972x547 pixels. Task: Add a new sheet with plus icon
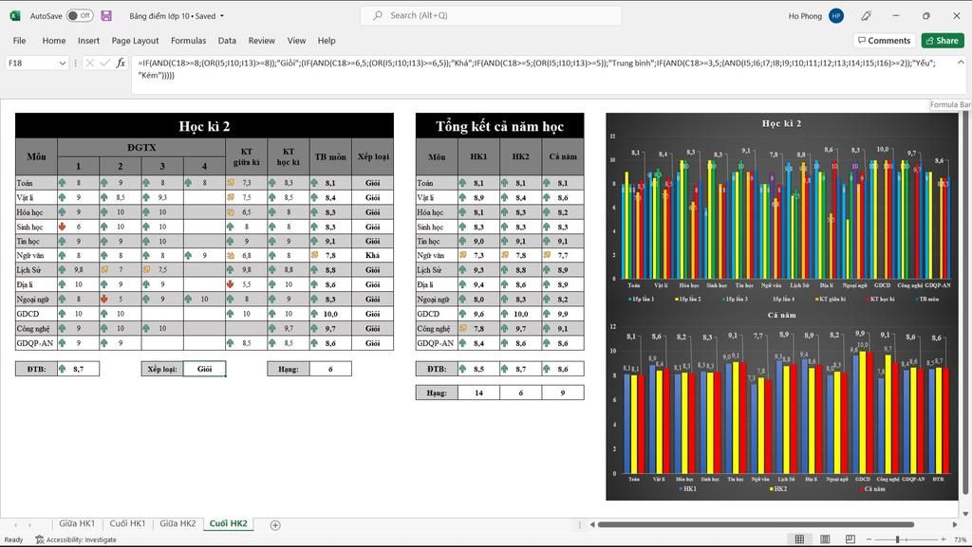275,525
